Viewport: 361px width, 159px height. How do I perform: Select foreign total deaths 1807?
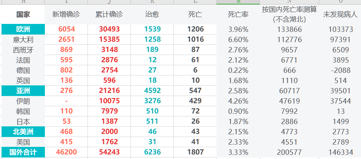[195, 152]
